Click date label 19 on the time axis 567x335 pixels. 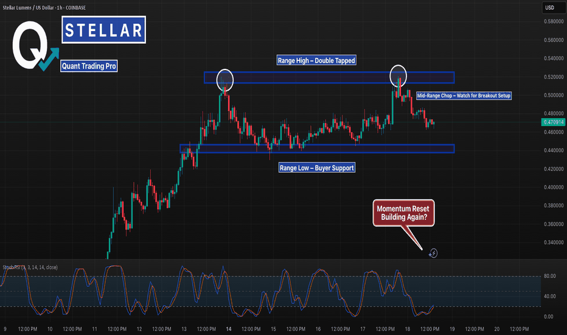point(452,329)
